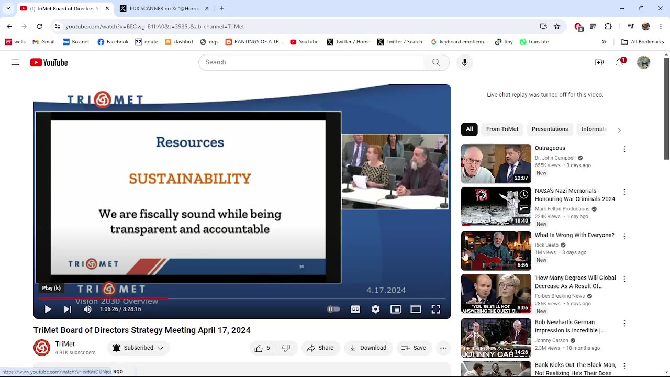Screen dimensions: 670x377
Task: Show more filter chips with arrow
Action: [x=619, y=130]
